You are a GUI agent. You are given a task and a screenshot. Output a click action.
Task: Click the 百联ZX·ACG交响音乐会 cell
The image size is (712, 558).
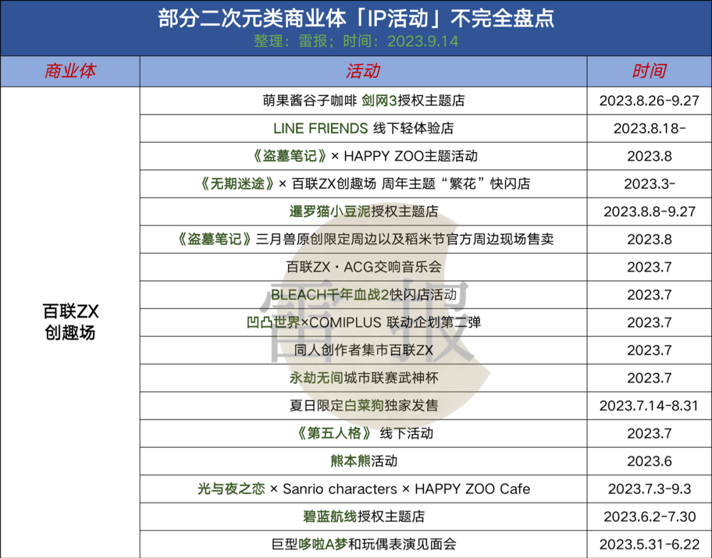click(363, 267)
